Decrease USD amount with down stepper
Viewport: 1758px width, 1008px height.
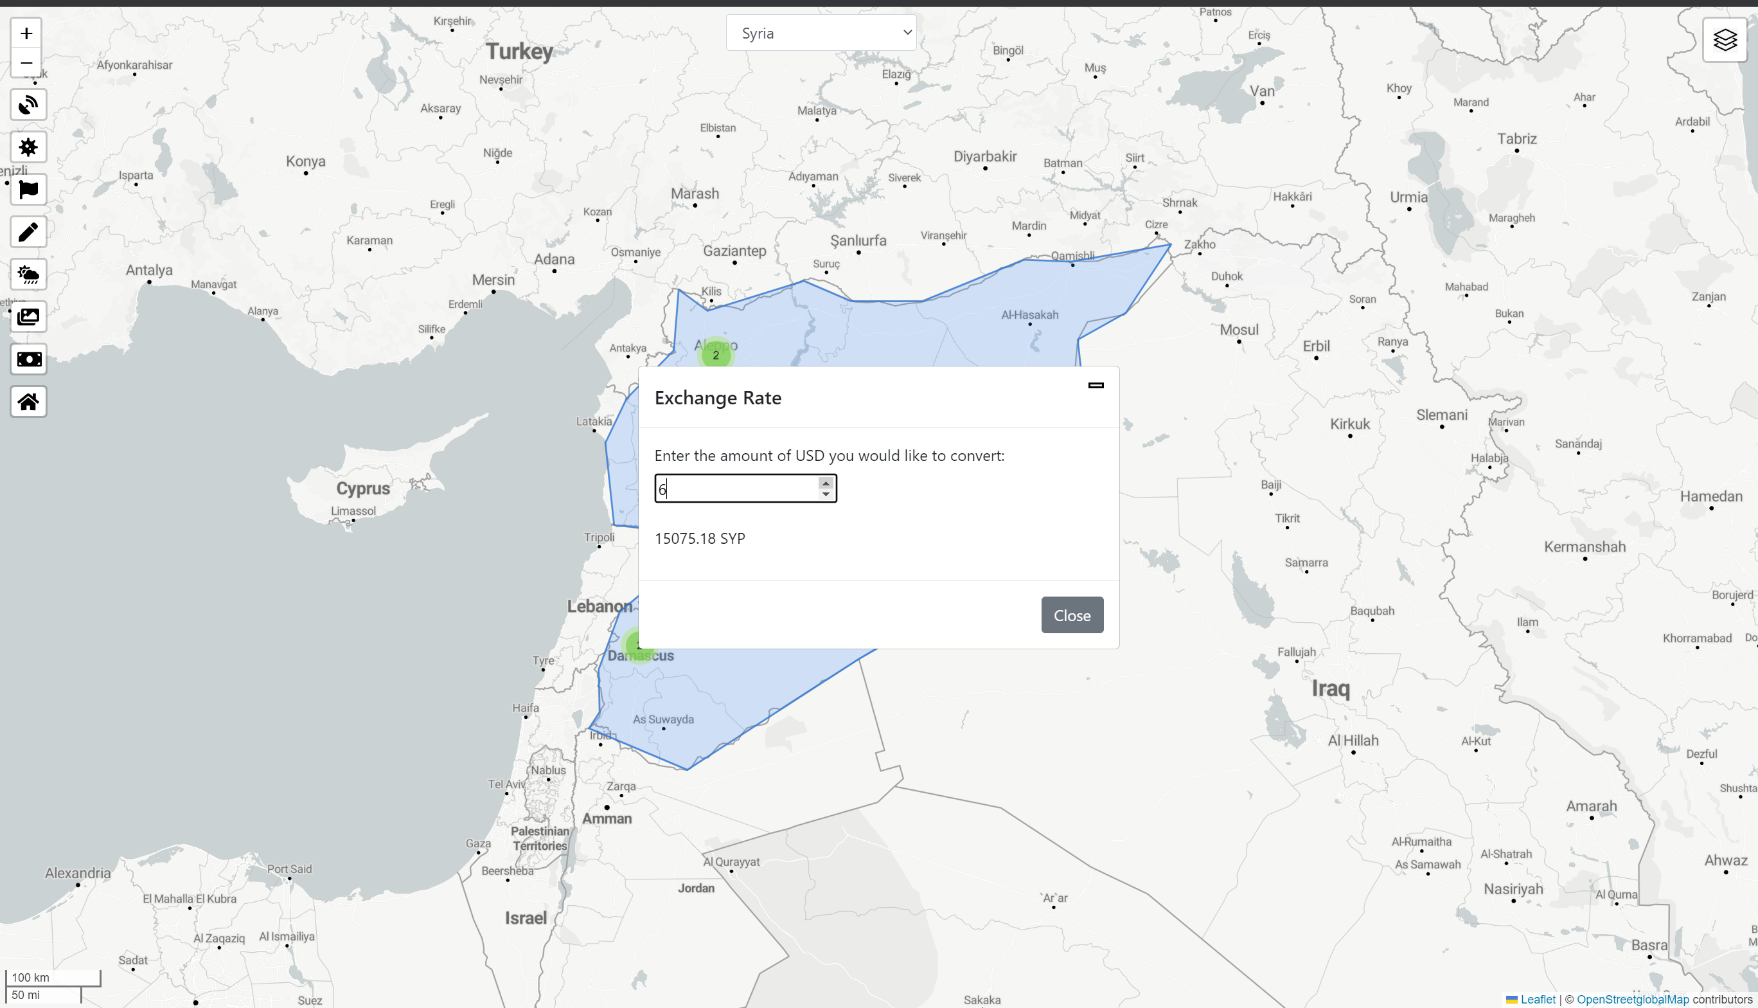pos(826,494)
